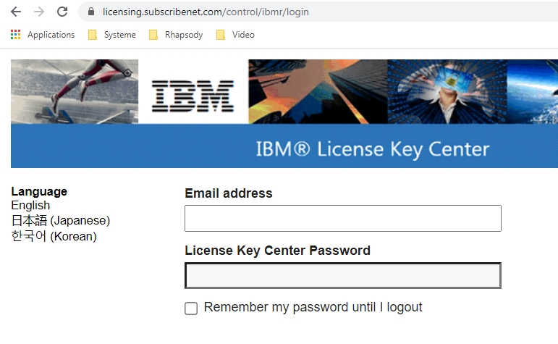Open the Rhapsody bookmark folder

[x=176, y=35]
